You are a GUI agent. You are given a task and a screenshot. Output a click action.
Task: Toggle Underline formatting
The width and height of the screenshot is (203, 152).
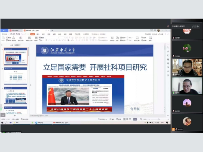[51, 40]
